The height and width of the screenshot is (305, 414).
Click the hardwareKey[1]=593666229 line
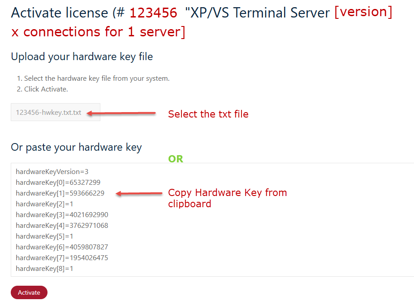[x=60, y=193]
